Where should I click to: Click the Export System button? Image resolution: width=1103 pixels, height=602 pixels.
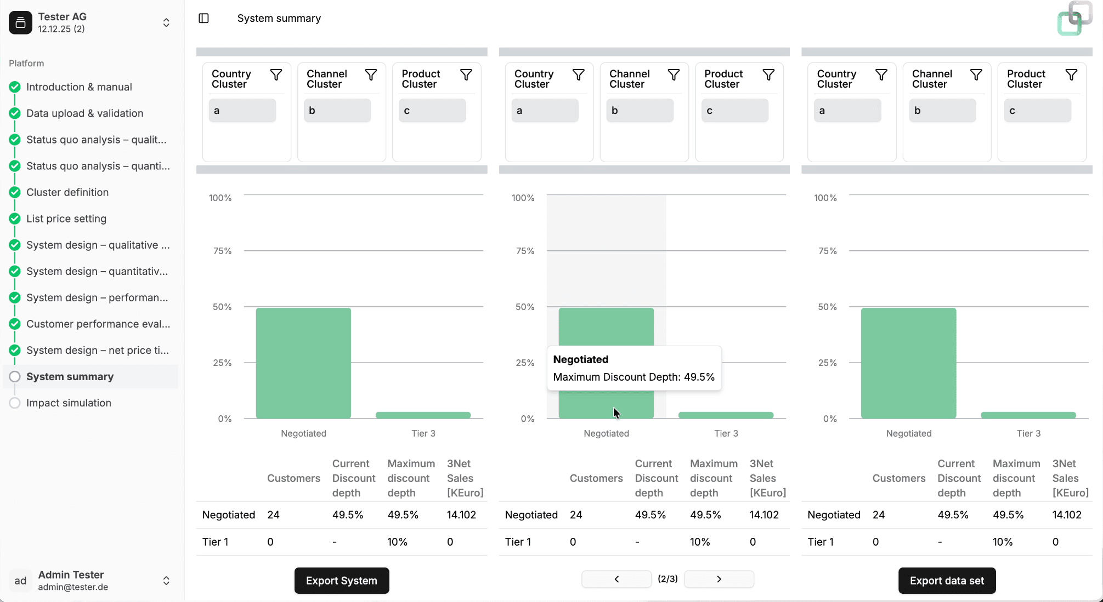point(341,581)
